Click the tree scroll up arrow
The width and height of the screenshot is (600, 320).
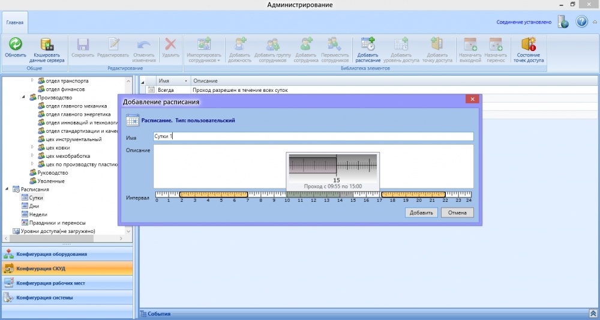tap(128, 81)
